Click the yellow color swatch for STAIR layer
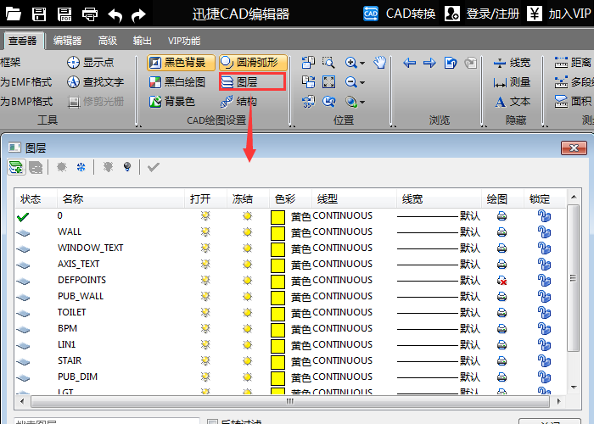 point(277,361)
